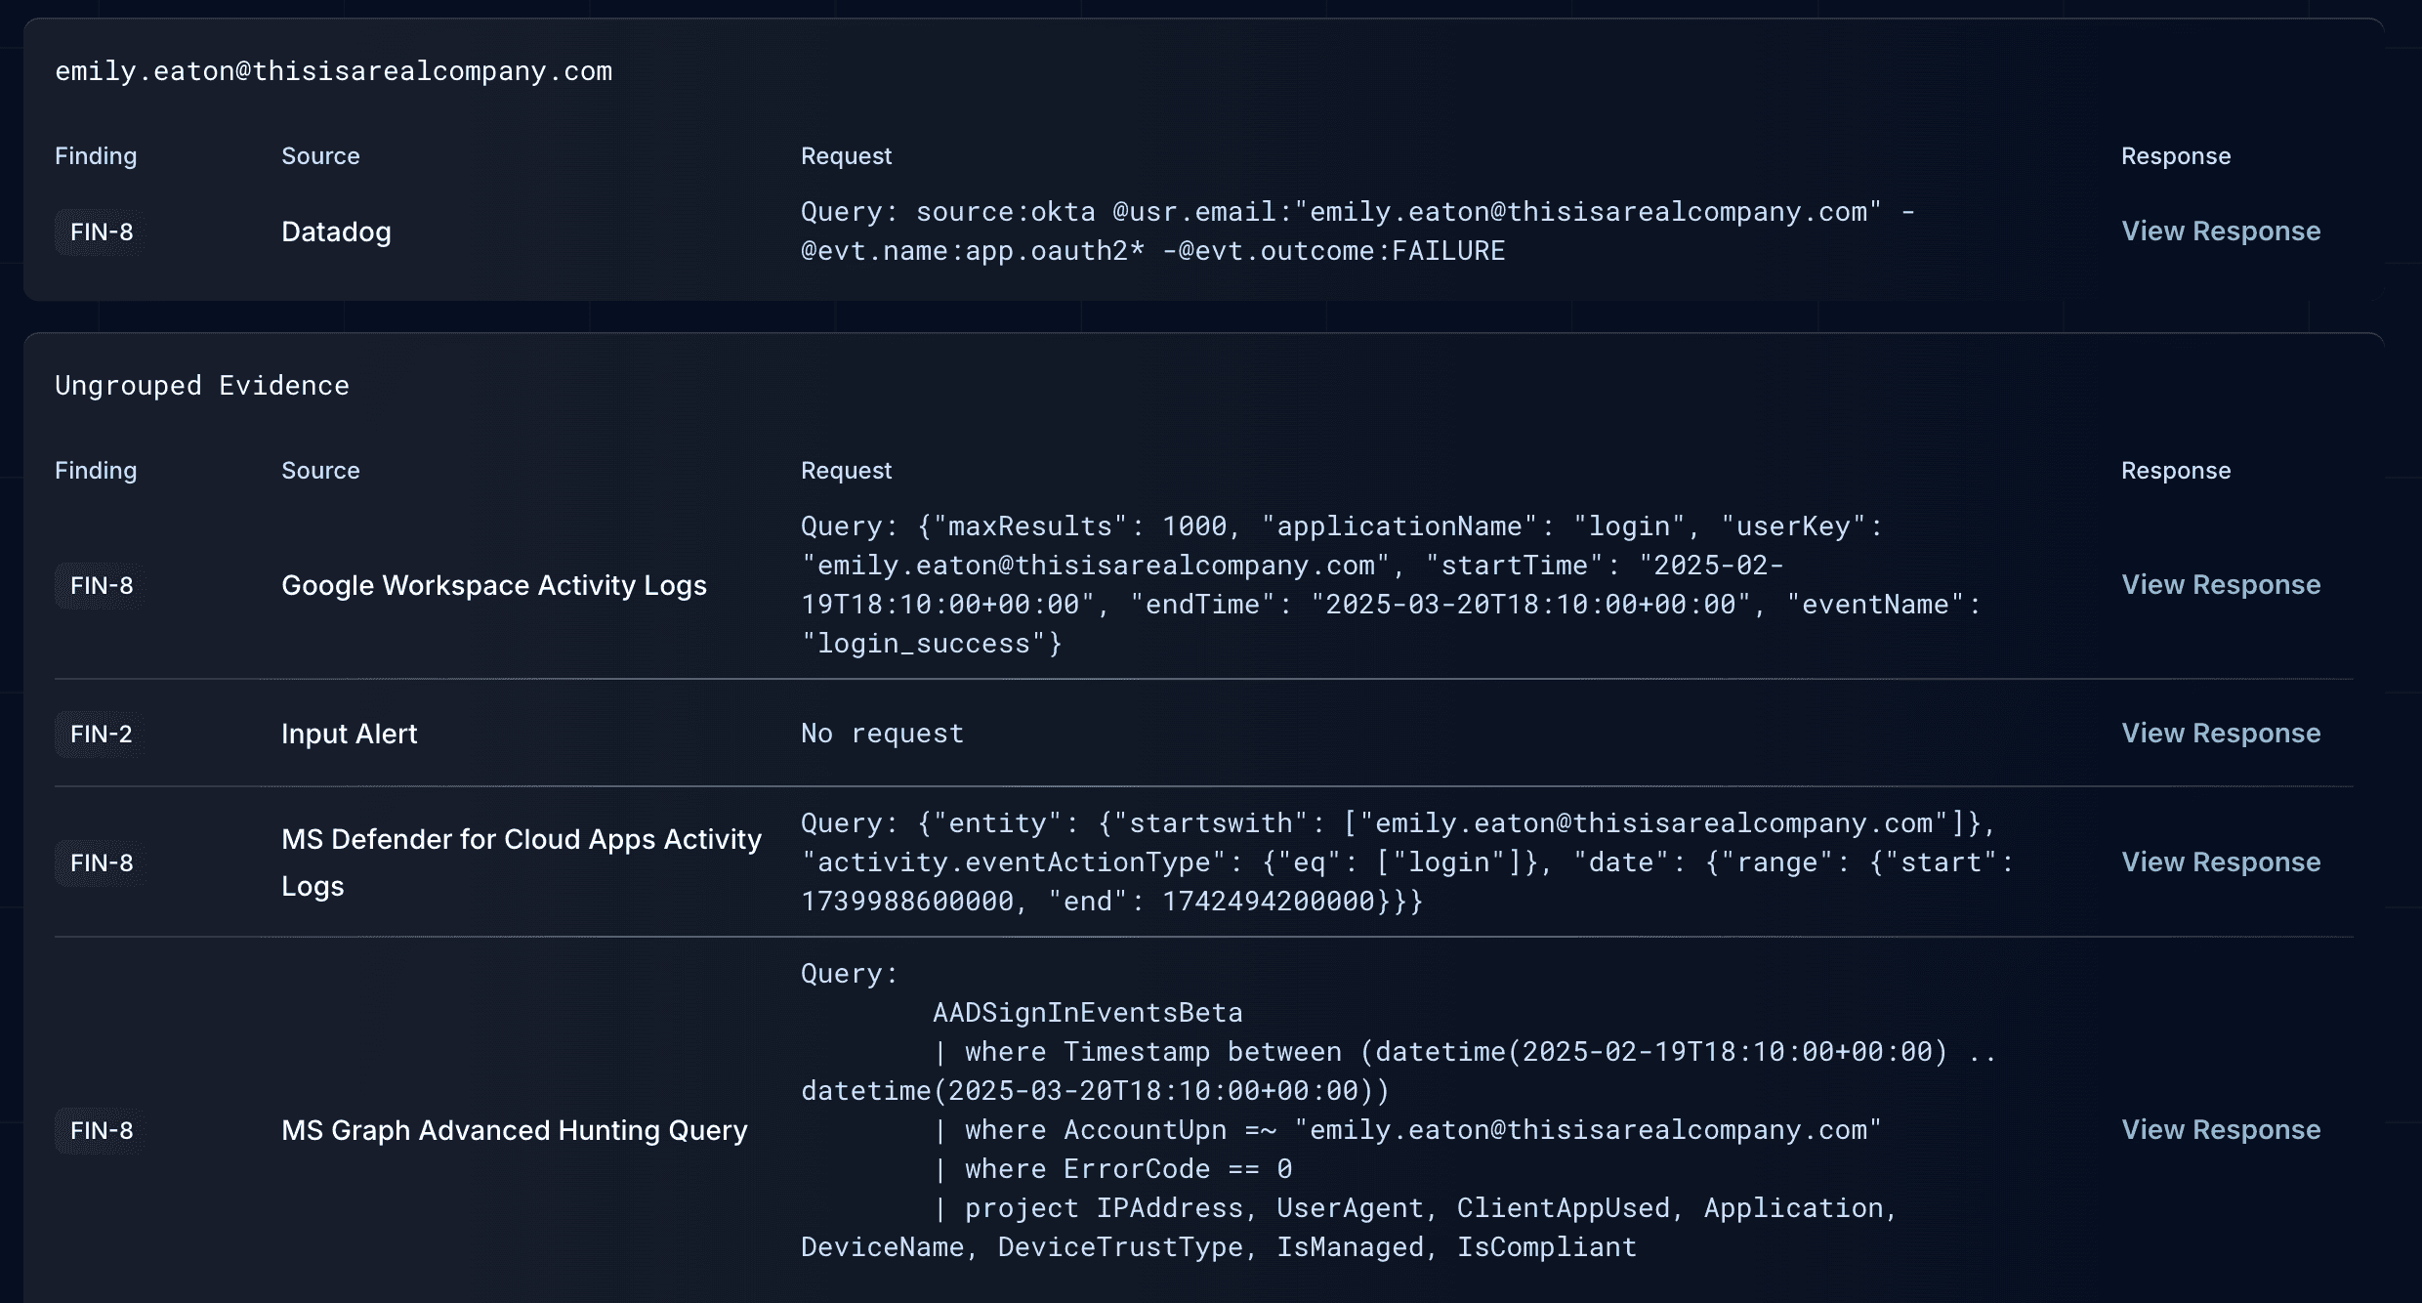The image size is (2422, 1303).
Task: Click the AADSignInEventsBeta query line
Action: [x=1088, y=1013]
